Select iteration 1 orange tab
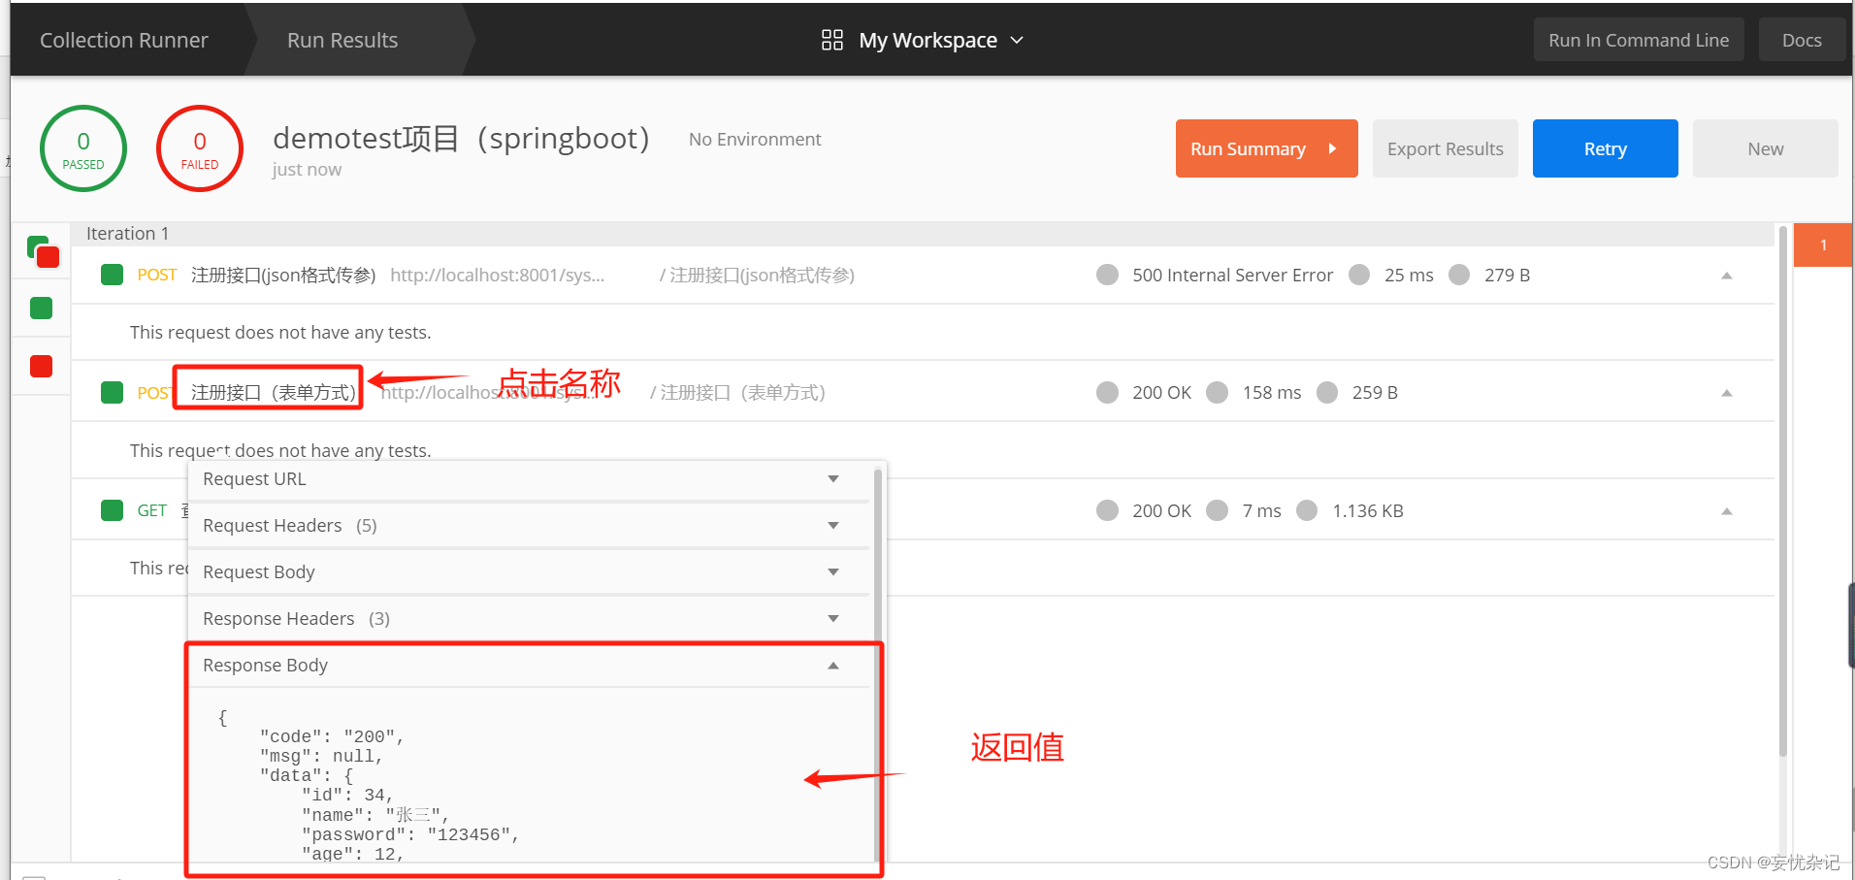The image size is (1855, 880). (x=1823, y=244)
